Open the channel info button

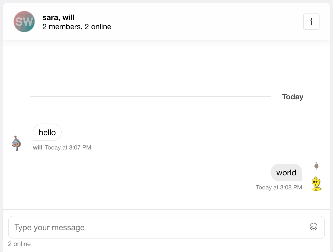click(311, 22)
